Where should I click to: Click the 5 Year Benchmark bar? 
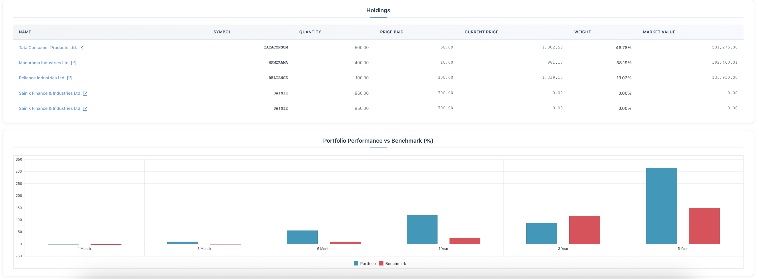[704, 226]
